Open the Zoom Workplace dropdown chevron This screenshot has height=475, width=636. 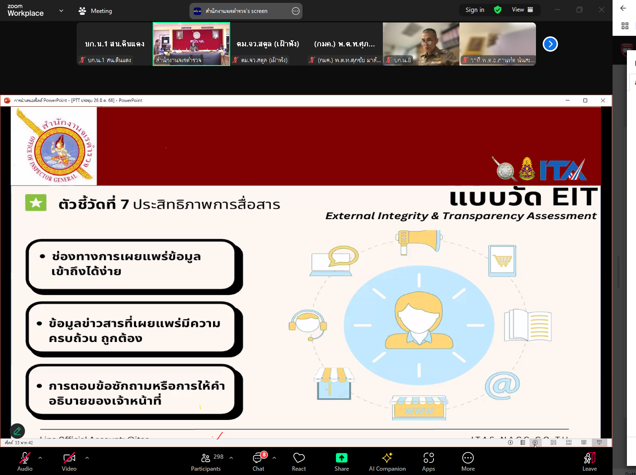(61, 11)
